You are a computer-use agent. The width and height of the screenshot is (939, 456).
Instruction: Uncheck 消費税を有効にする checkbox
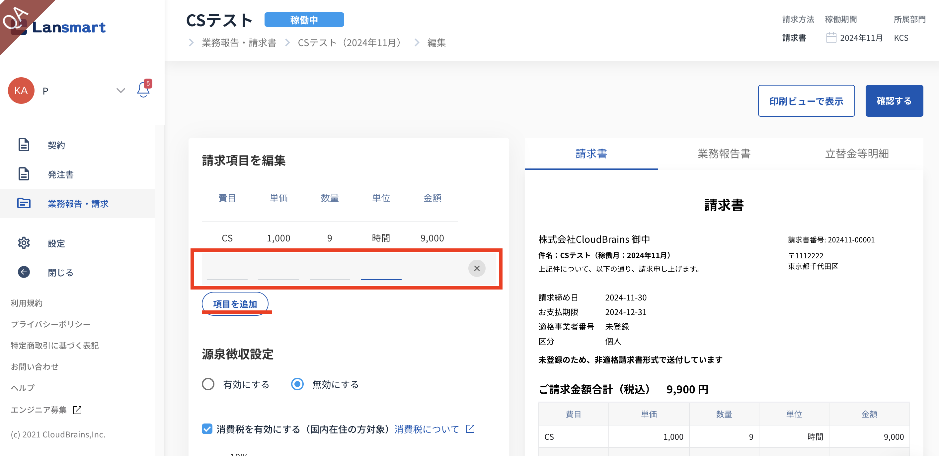[x=207, y=429]
